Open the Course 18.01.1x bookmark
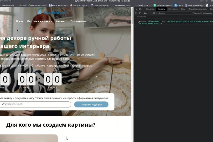The width and height of the screenshot is (213, 142). [142, 5]
